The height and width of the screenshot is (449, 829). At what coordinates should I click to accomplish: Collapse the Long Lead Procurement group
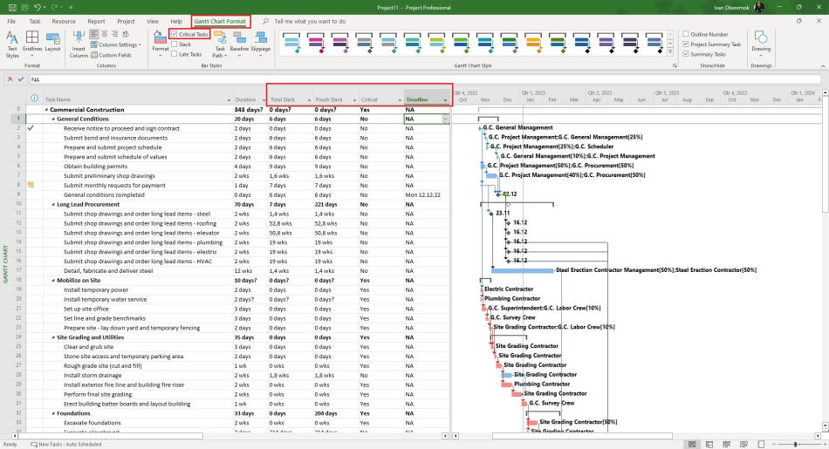(x=53, y=204)
